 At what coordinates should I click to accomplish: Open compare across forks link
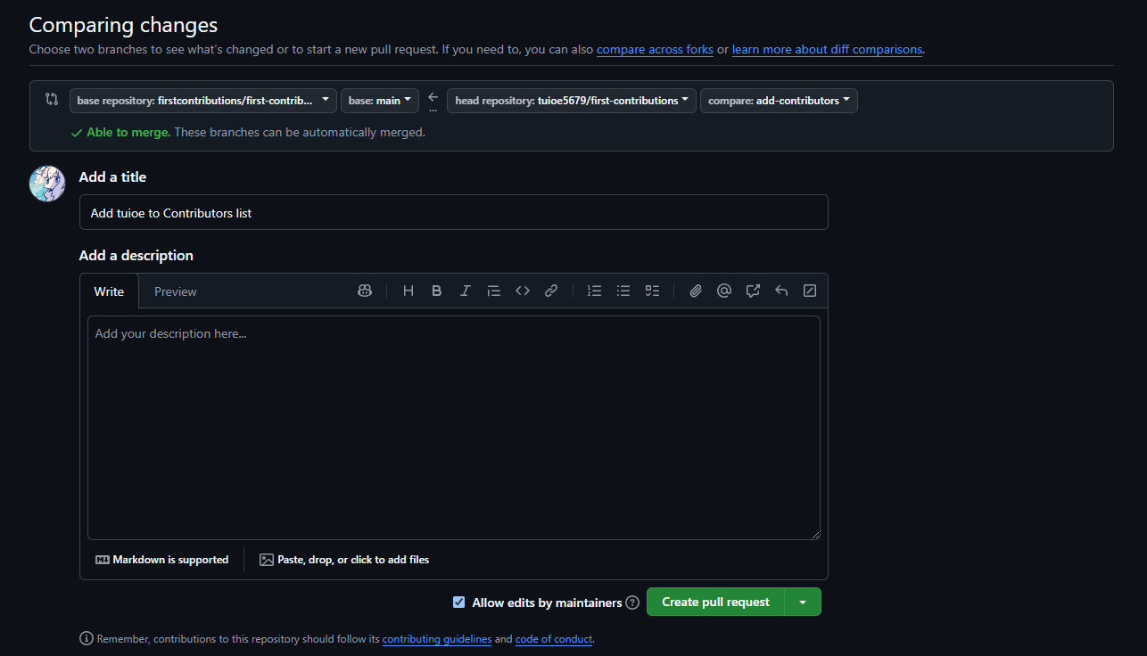[x=655, y=49]
